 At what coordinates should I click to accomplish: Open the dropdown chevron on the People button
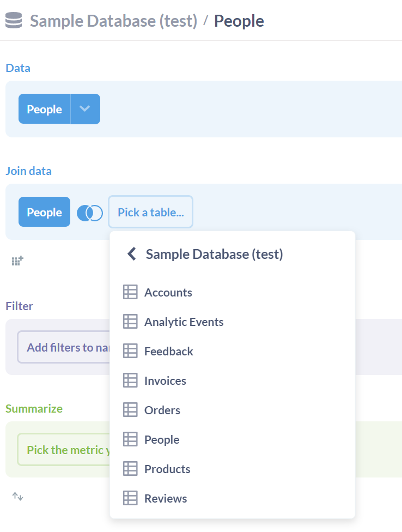coord(85,109)
